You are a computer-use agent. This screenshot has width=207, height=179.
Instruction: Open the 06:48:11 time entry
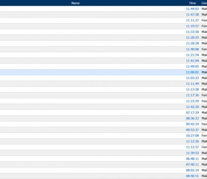(192, 159)
